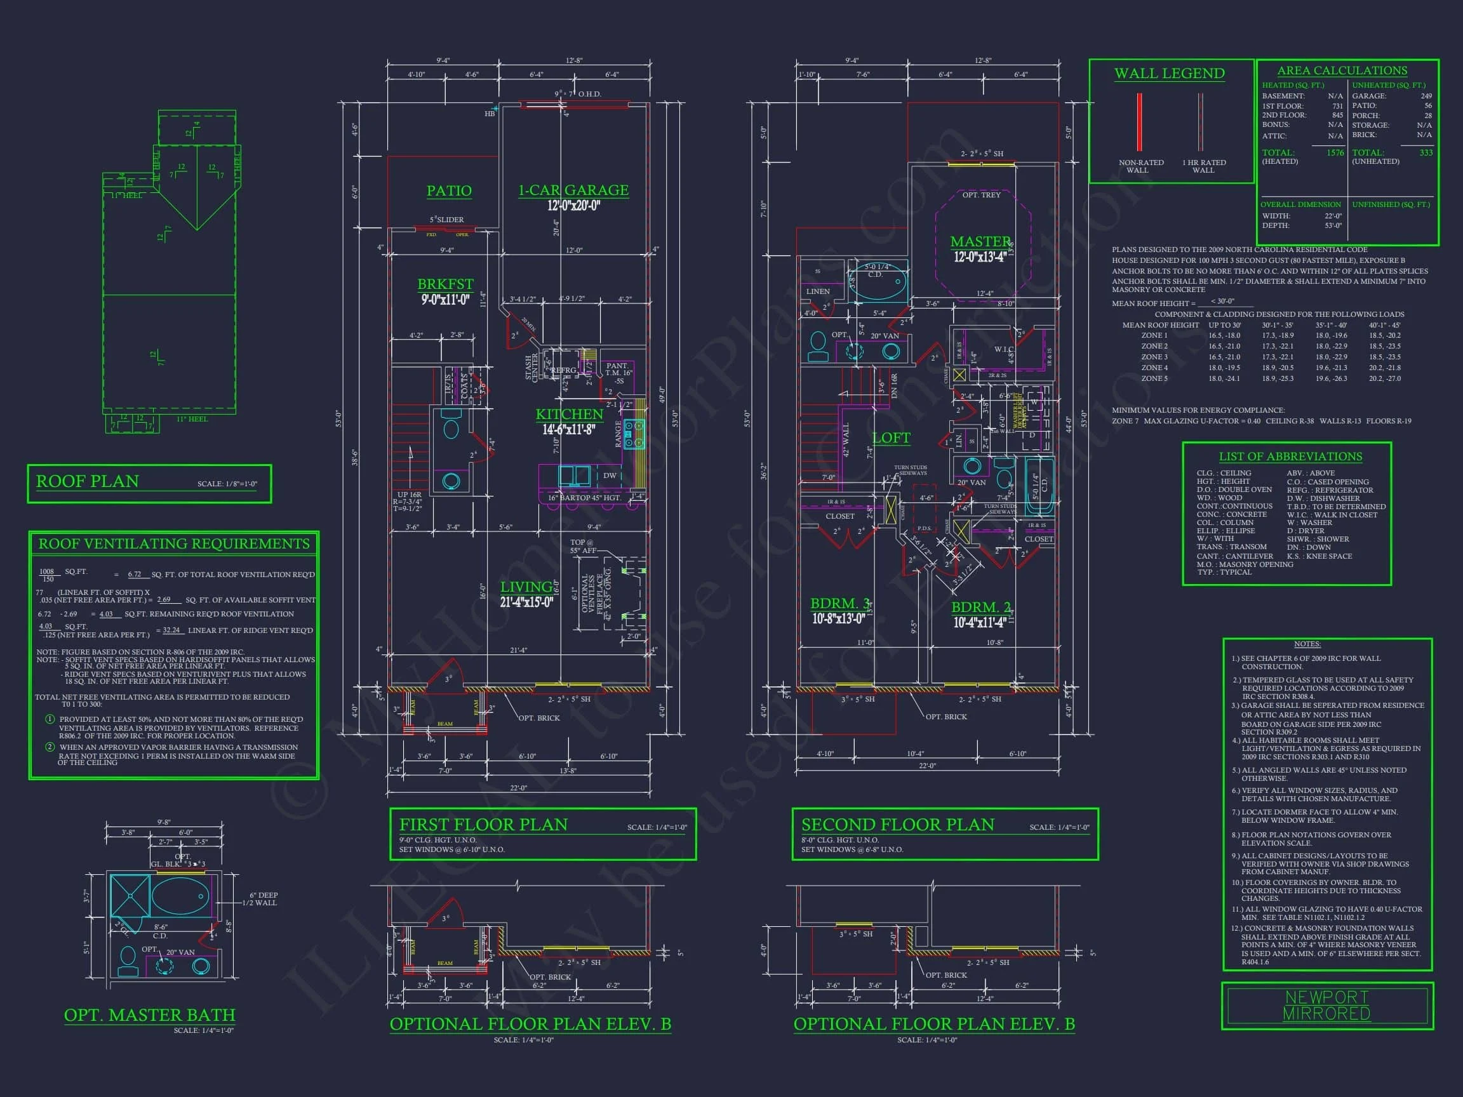Viewport: 1463px width, 1097px height.
Task: Select the LOFT label on second floor
Action: [890, 438]
